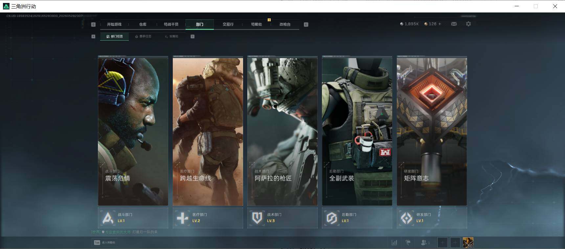565x249 pixels.
Task: Click the world chat message 打最后一队的来
Action: click(x=145, y=232)
